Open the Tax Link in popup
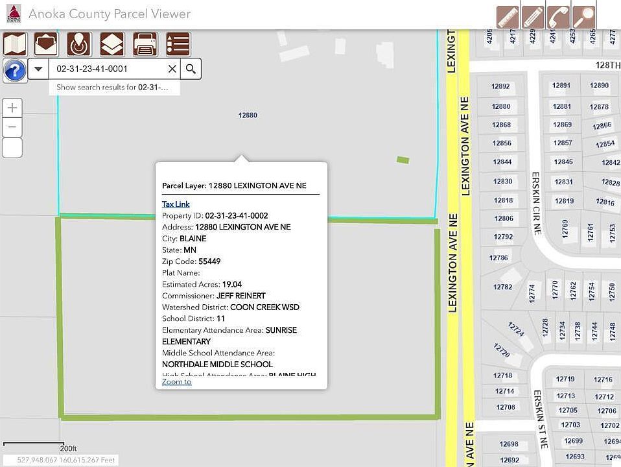 [x=176, y=204]
